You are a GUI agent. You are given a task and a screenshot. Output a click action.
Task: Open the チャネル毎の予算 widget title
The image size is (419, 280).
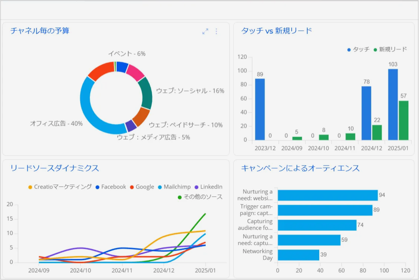tap(40, 31)
